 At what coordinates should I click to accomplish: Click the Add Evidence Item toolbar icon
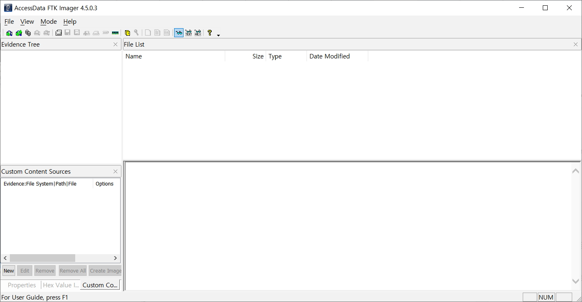9,33
